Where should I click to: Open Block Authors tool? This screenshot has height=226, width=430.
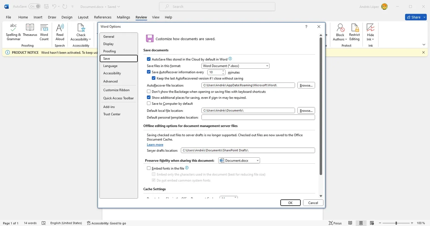coord(340,32)
